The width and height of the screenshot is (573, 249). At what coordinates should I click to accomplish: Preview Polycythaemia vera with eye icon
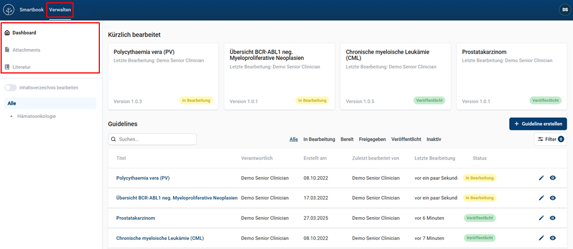pos(552,178)
